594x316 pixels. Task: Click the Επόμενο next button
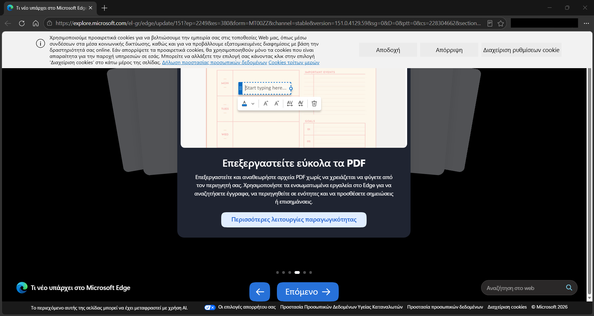(308, 292)
